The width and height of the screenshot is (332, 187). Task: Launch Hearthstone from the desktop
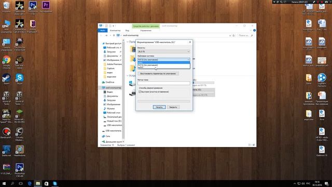(x=20, y=151)
